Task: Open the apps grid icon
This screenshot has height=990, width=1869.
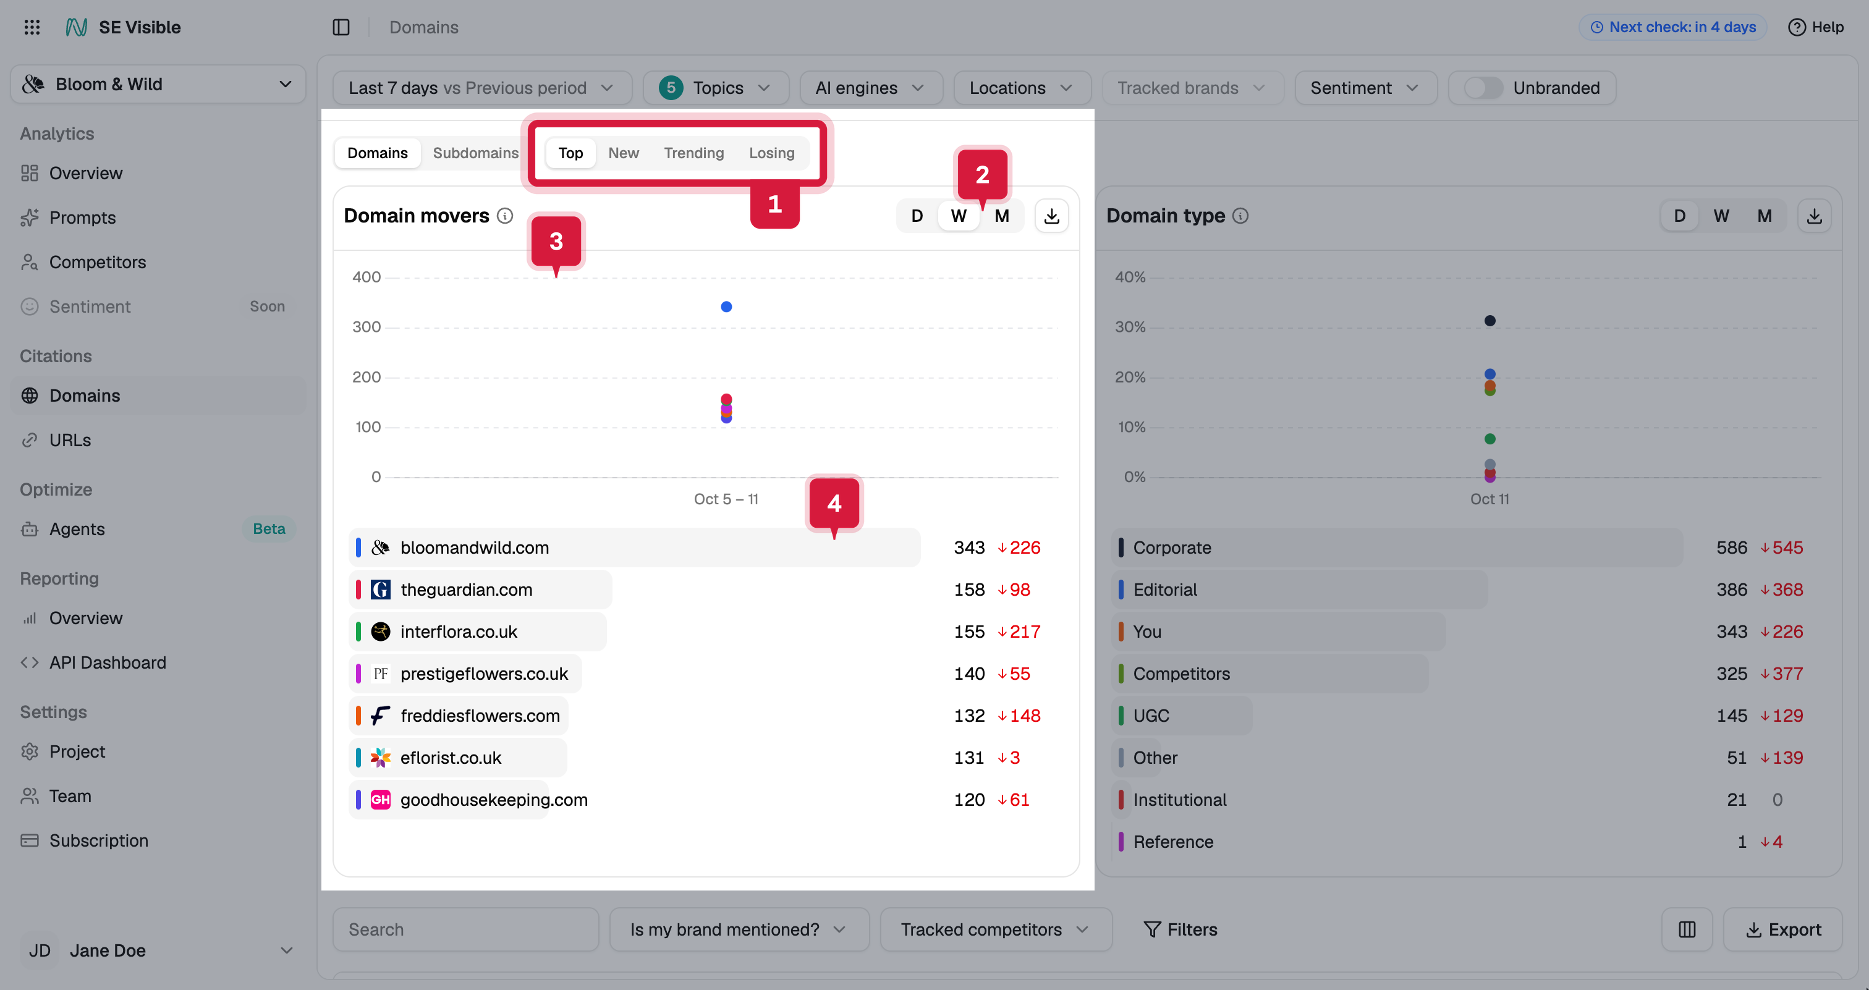Action: coord(32,28)
